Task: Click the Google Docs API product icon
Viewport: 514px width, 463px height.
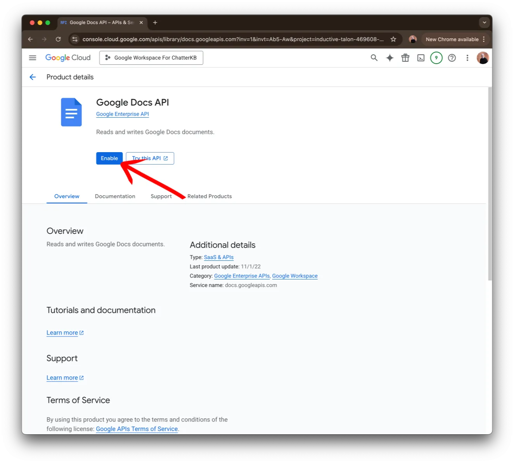Action: click(71, 112)
